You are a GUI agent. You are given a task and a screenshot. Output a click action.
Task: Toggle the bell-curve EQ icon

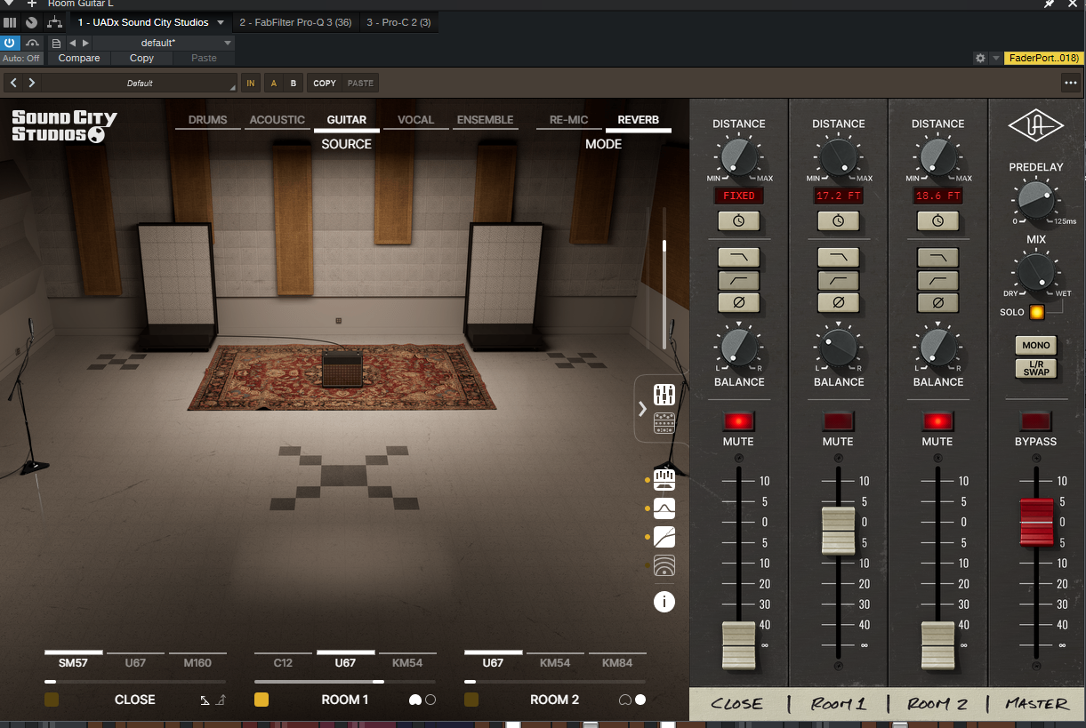point(664,508)
